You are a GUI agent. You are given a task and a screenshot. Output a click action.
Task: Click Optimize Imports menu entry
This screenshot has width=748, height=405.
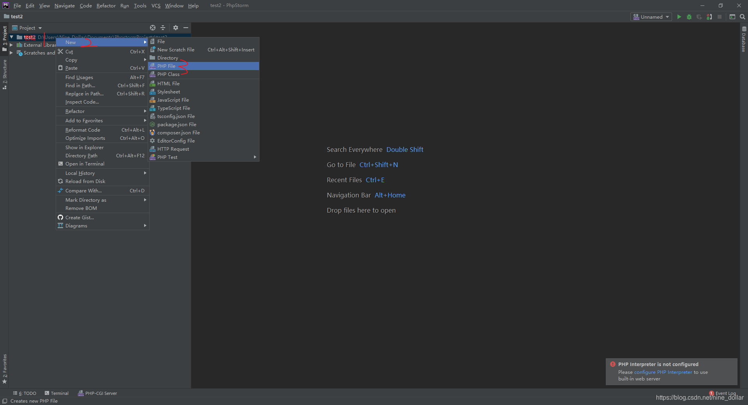click(x=102, y=138)
